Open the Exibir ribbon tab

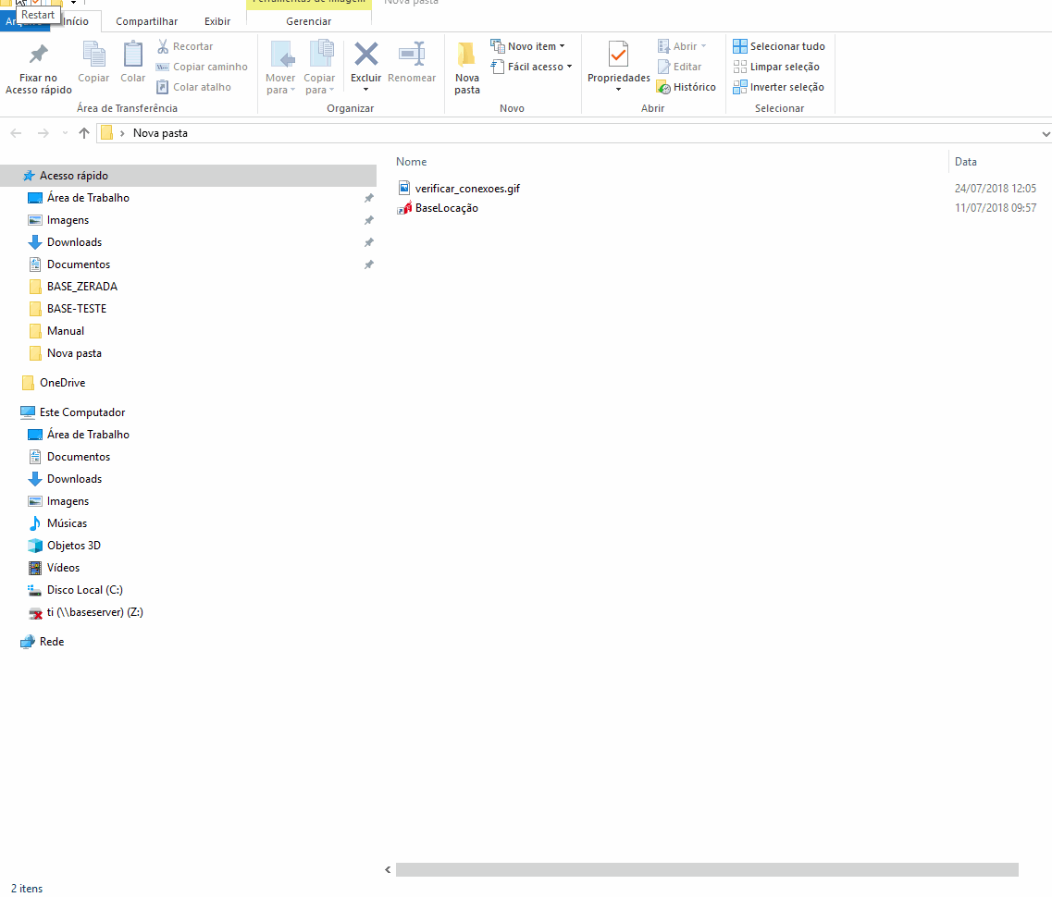(x=217, y=21)
